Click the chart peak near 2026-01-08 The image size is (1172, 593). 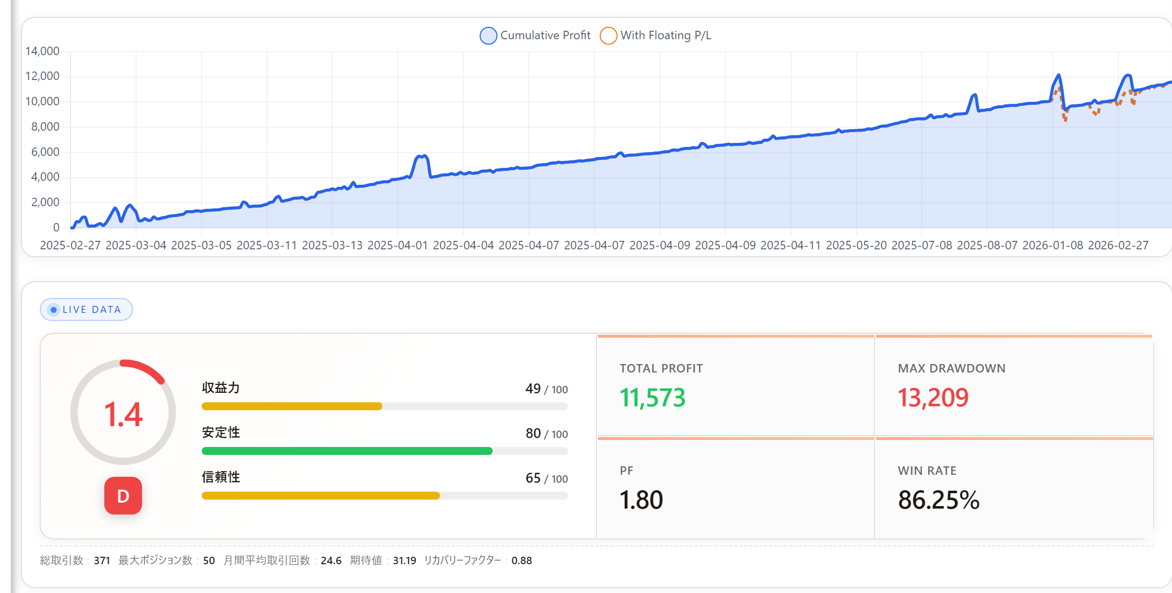tap(1058, 76)
